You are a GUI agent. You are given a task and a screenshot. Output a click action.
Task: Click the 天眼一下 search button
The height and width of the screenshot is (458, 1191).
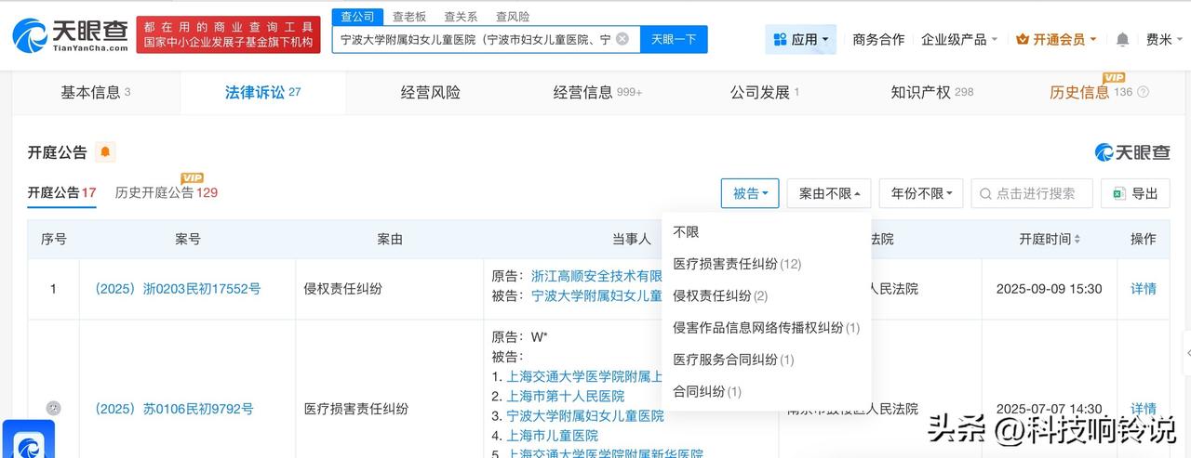674,39
